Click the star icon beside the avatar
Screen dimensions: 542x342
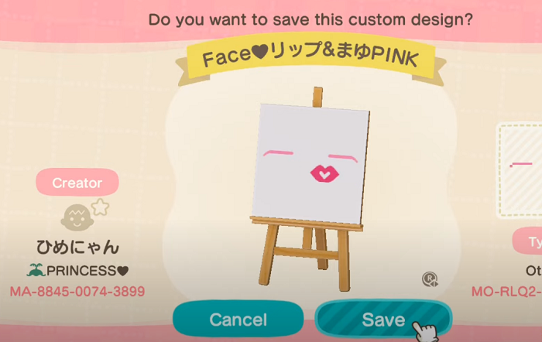[100, 207]
